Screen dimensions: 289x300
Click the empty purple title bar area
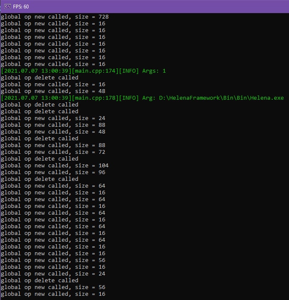158,6
